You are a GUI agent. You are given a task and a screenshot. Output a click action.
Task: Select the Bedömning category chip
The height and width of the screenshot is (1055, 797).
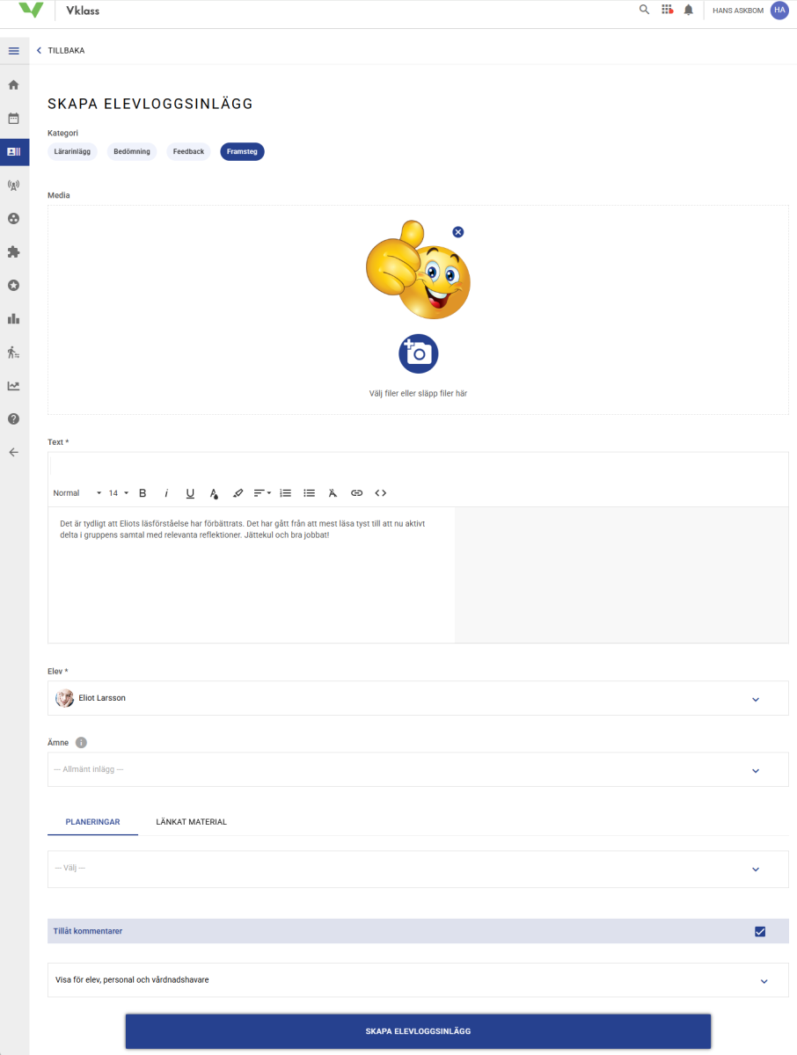(x=132, y=151)
